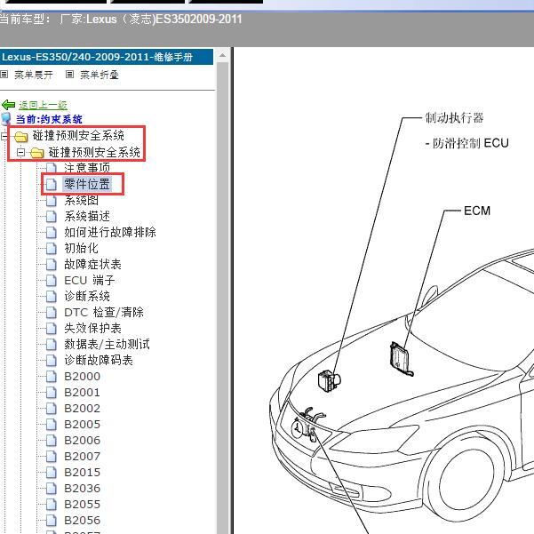Click the document icon beside 故障症状表
534x534 pixels.
51,264
